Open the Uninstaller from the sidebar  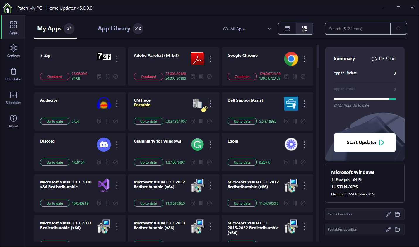13,74
